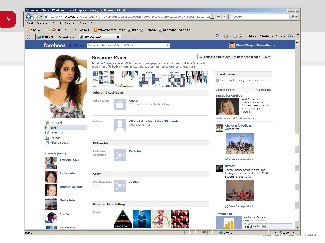Open the Sicherheit command bar dropdown
Screen dimensions: 325x243
point(266,36)
